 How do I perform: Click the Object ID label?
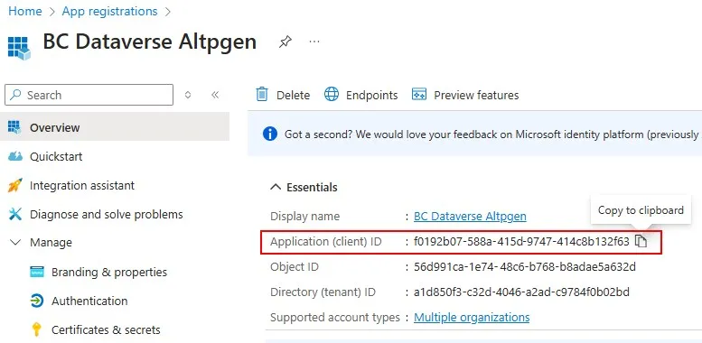pos(295,267)
